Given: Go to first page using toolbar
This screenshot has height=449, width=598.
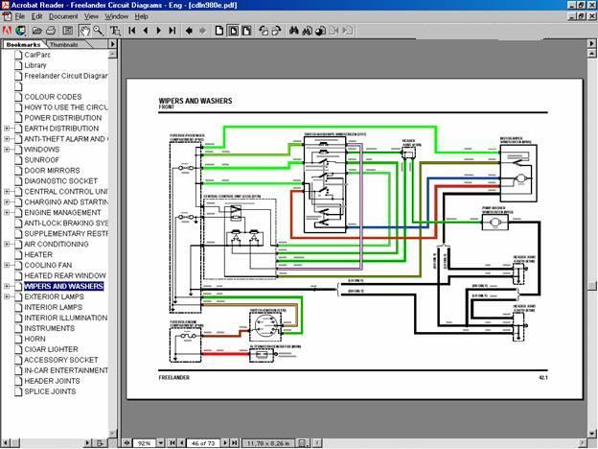Looking at the screenshot, I should click(132, 31).
